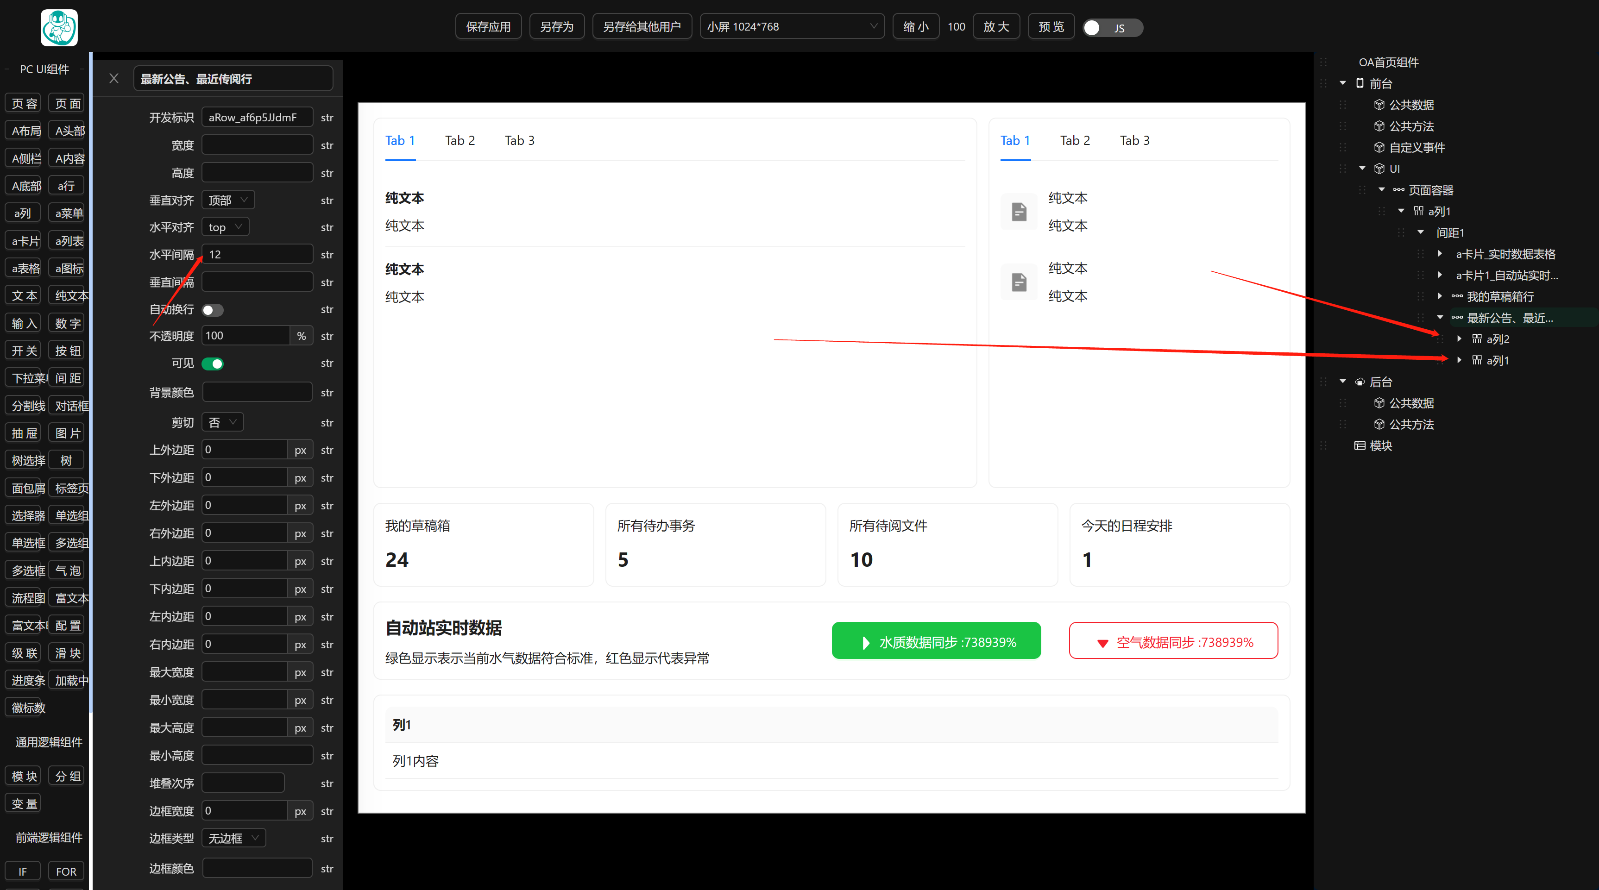Viewport: 1599px width, 890px height.
Task: Turn off the 可见 visibility switch
Action: [x=212, y=364]
